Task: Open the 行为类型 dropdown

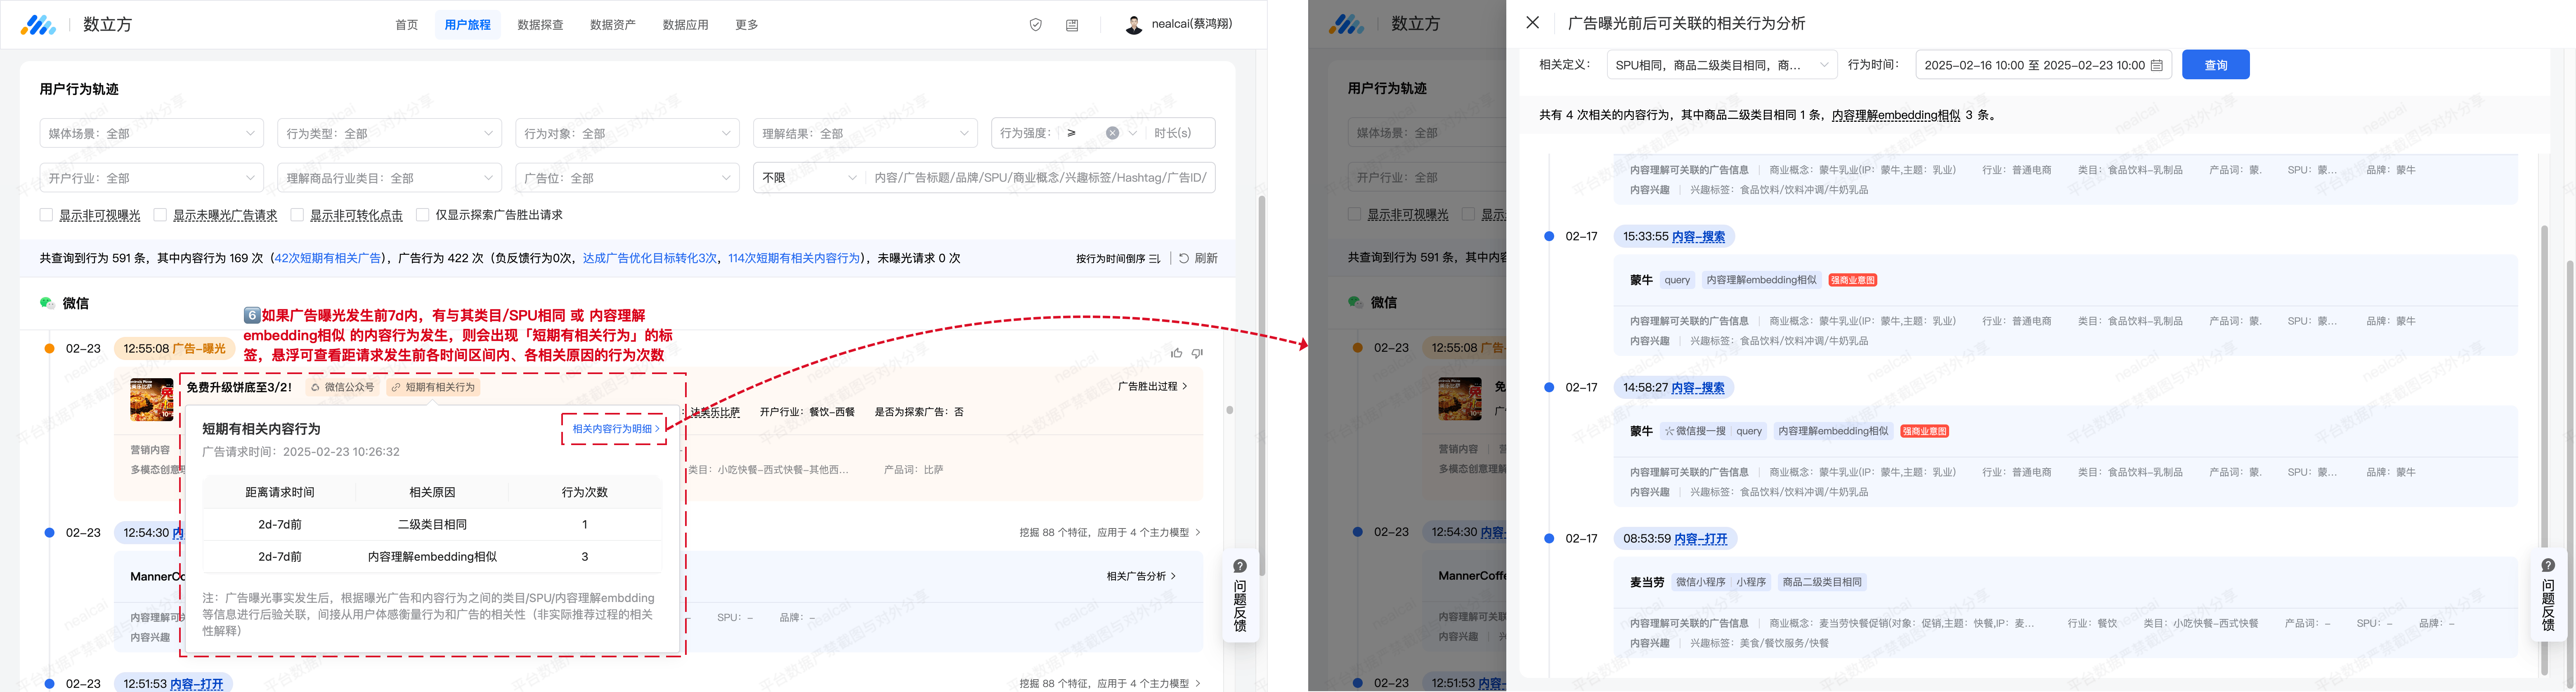Action: 389,133
